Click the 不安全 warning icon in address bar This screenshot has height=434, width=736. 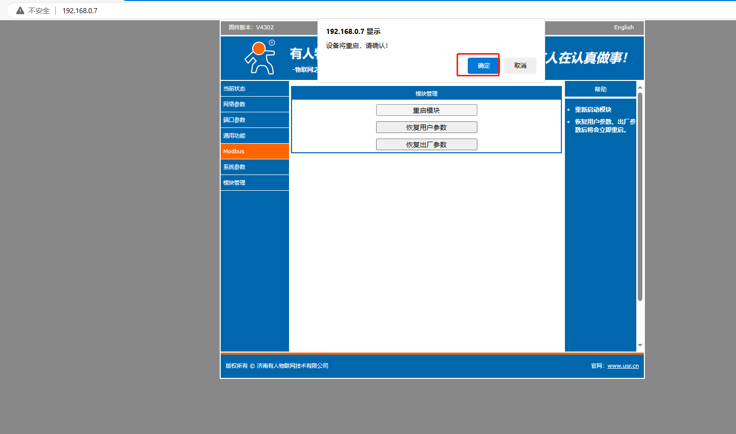point(20,11)
